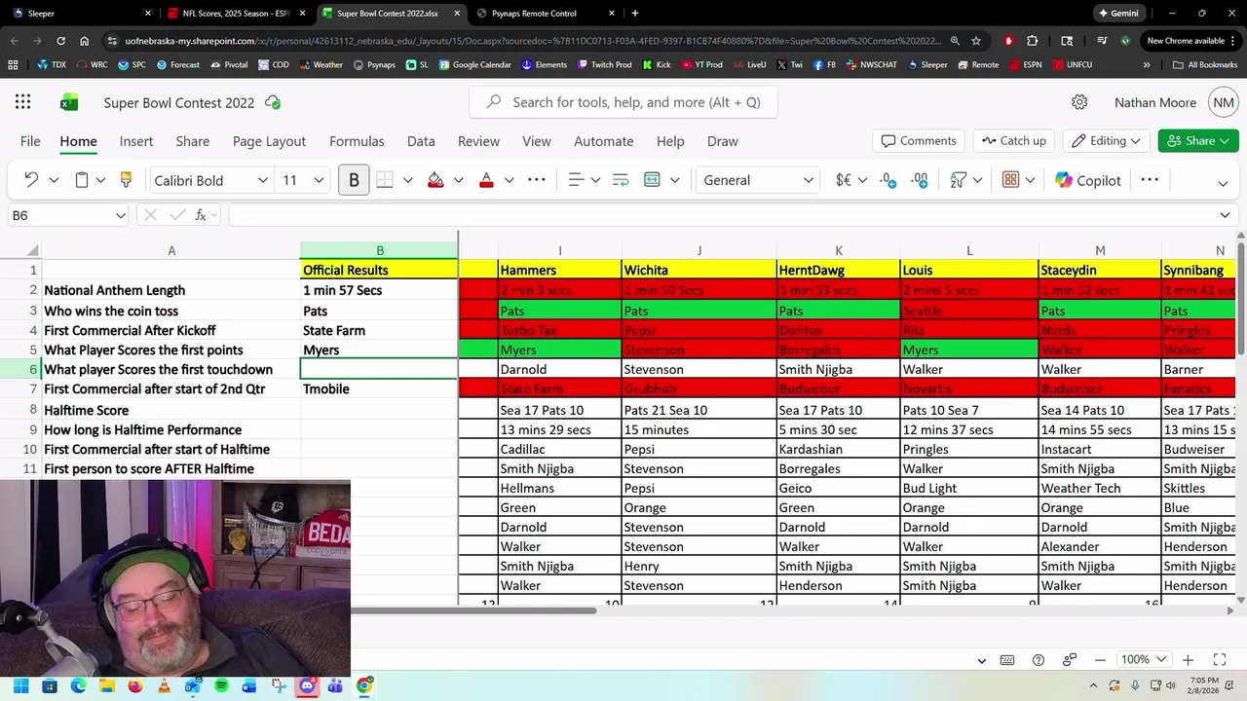Expand the formula bar chevron
The image size is (1247, 701).
tap(1225, 215)
